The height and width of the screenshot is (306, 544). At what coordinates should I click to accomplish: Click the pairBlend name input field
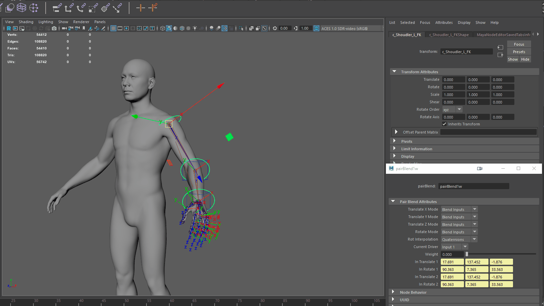point(473,186)
